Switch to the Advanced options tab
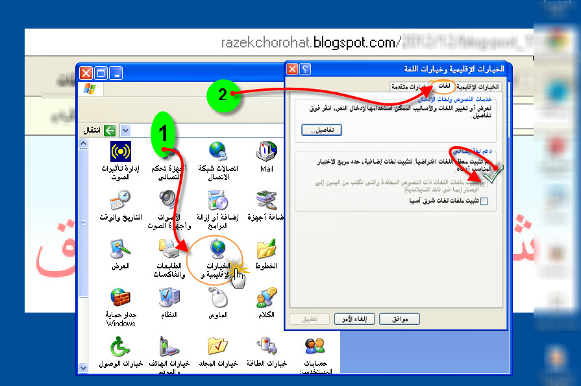 pos(409,87)
